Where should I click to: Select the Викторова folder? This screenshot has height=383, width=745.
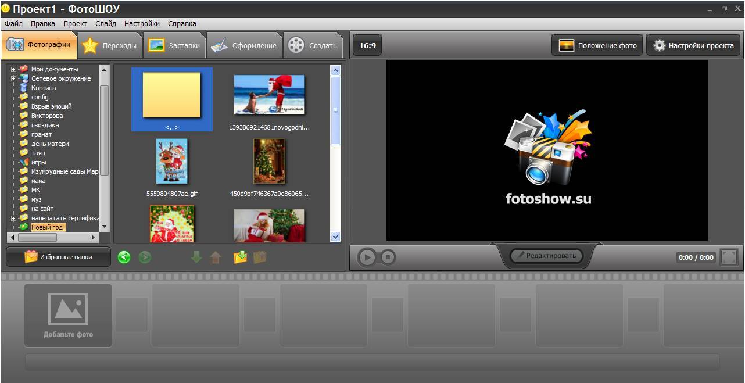tap(47, 116)
